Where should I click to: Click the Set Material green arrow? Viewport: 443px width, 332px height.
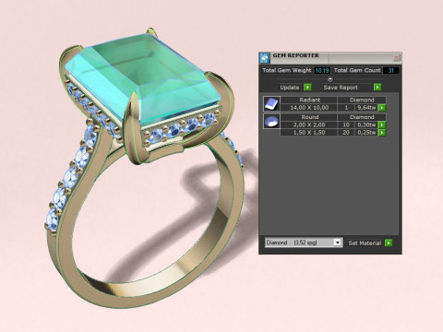pyautogui.click(x=389, y=243)
